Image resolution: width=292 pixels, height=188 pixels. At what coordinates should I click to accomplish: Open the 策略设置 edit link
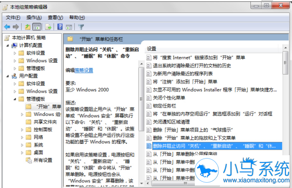point(83,70)
